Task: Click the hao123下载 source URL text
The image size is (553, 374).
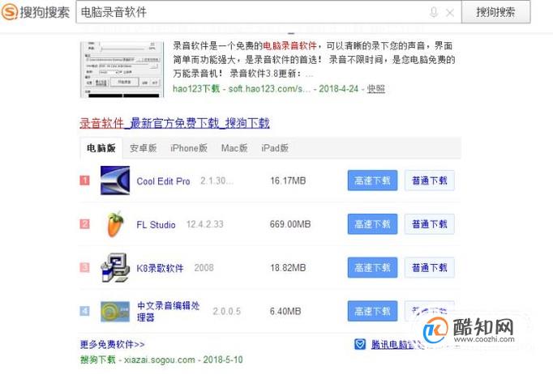Action: pos(242,88)
